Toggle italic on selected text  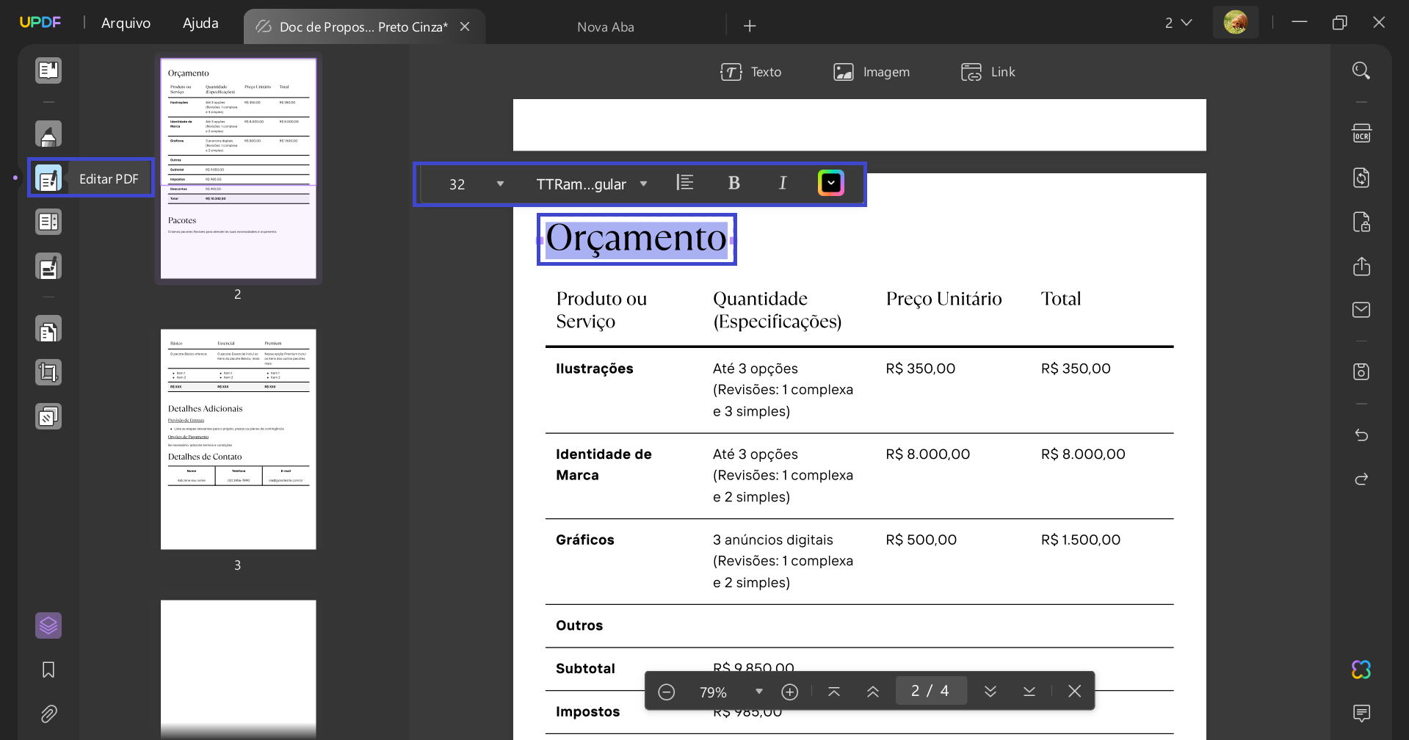[x=782, y=182]
